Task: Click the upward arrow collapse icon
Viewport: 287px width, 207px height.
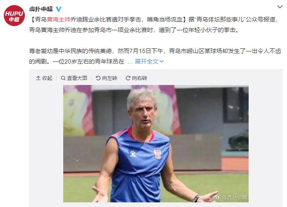Action: point(38,78)
